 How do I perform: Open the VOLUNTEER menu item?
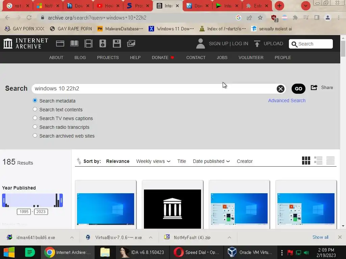pos(251,57)
